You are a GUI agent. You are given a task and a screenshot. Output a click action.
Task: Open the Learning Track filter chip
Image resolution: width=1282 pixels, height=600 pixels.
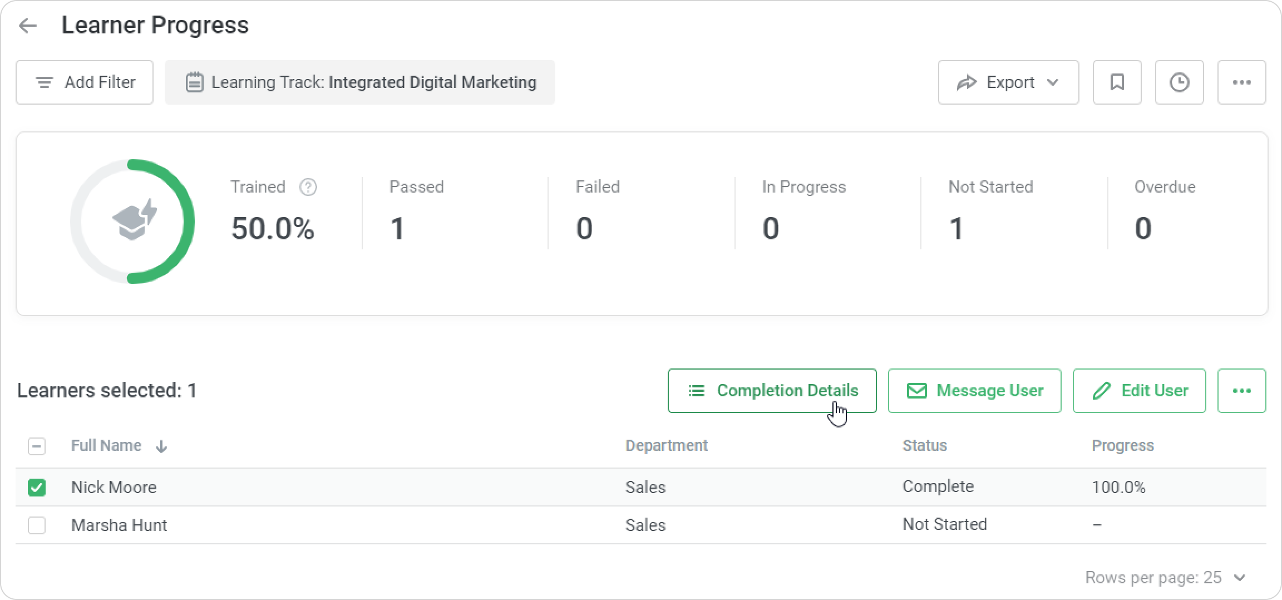[x=359, y=82]
